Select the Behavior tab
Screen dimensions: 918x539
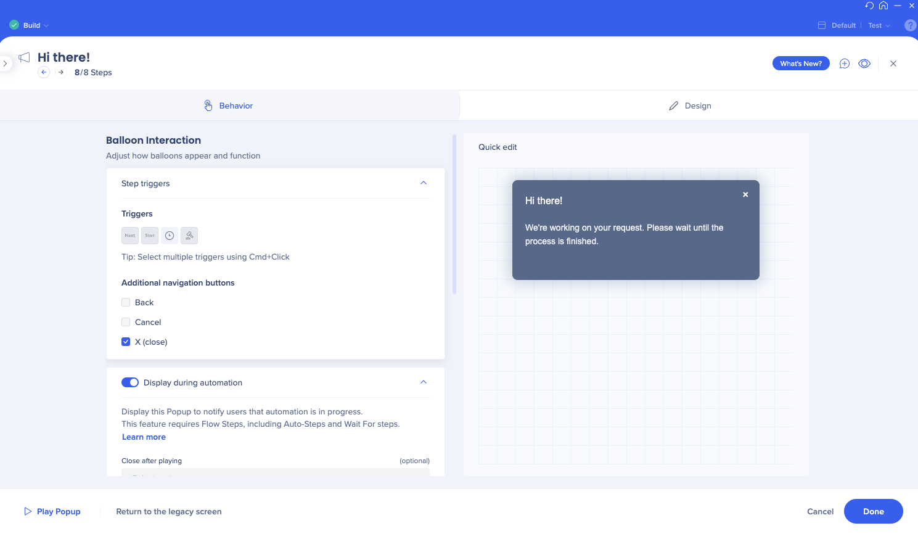pos(229,105)
